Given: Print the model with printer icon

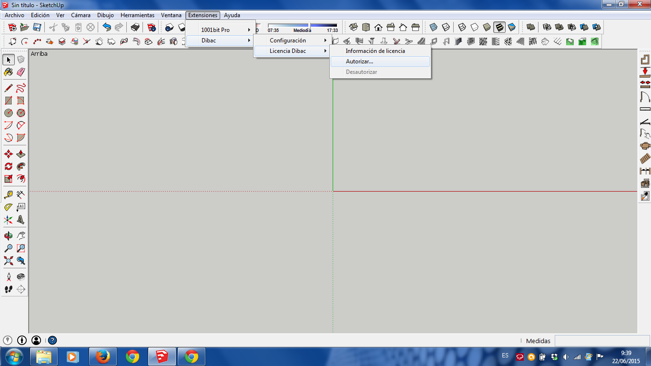Looking at the screenshot, I should [x=135, y=27].
